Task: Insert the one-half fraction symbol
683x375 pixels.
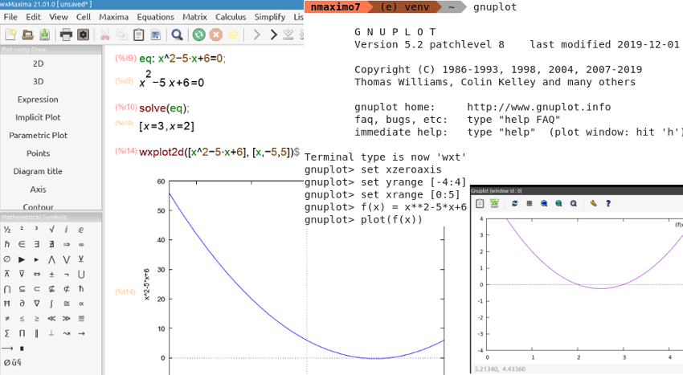Action: click(7, 230)
